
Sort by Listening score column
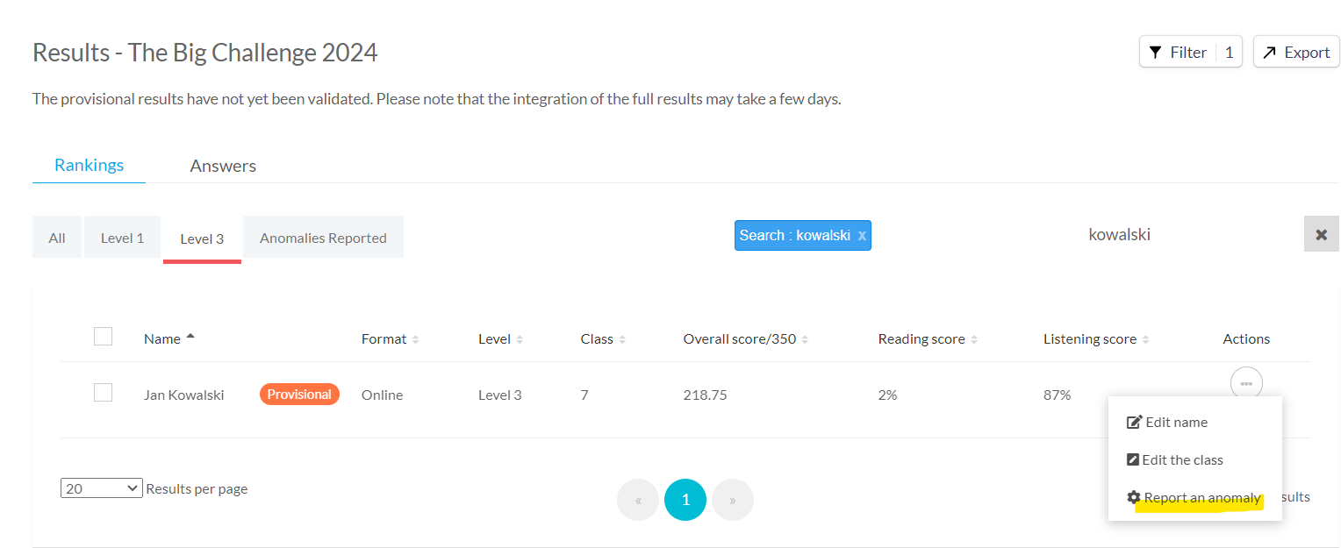click(1145, 339)
